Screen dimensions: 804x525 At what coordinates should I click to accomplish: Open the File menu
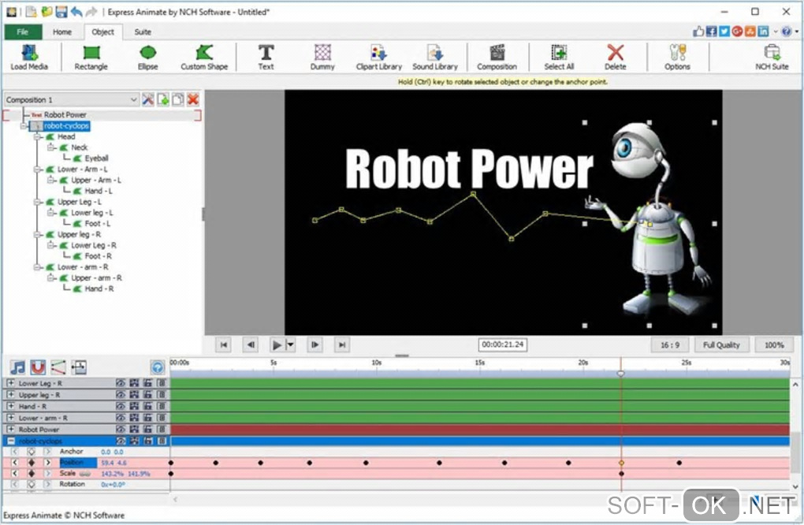23,32
